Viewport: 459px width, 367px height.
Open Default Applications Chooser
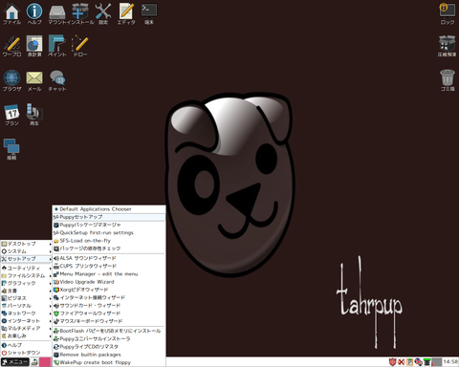tap(109, 209)
